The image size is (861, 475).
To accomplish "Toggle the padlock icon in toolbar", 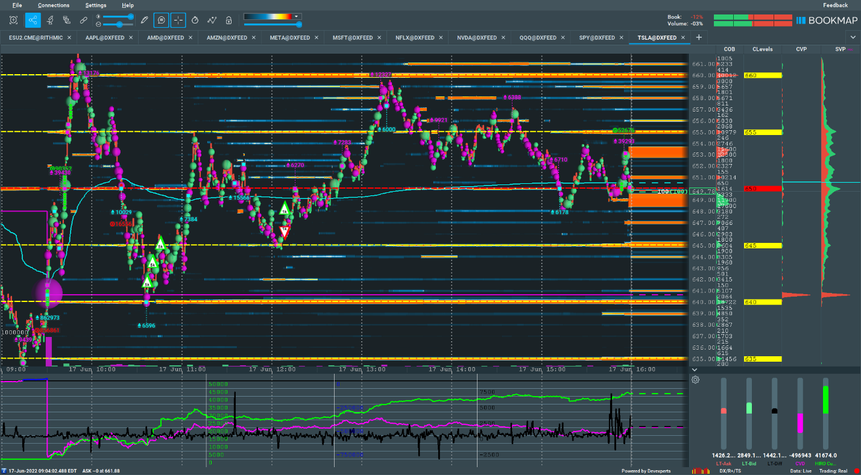I will tap(229, 20).
